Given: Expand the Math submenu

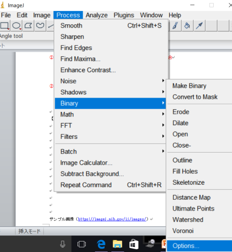Looking at the screenshot, I should (110, 115).
